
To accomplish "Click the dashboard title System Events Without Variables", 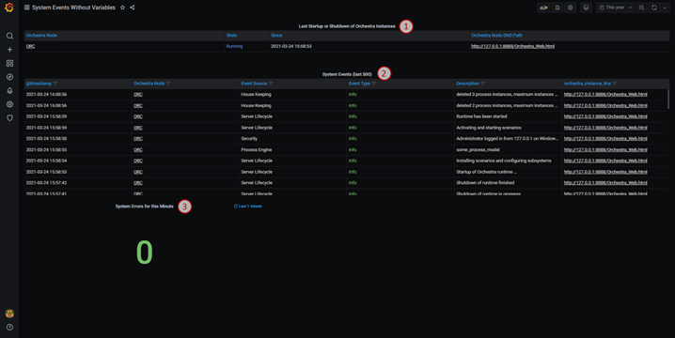I will coord(73,8).
